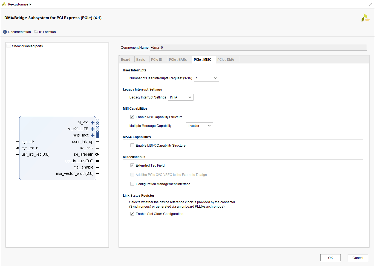375x267 pixels.
Task: Expand the M_AXI_LITE interface plus icon
Action: tap(93, 129)
